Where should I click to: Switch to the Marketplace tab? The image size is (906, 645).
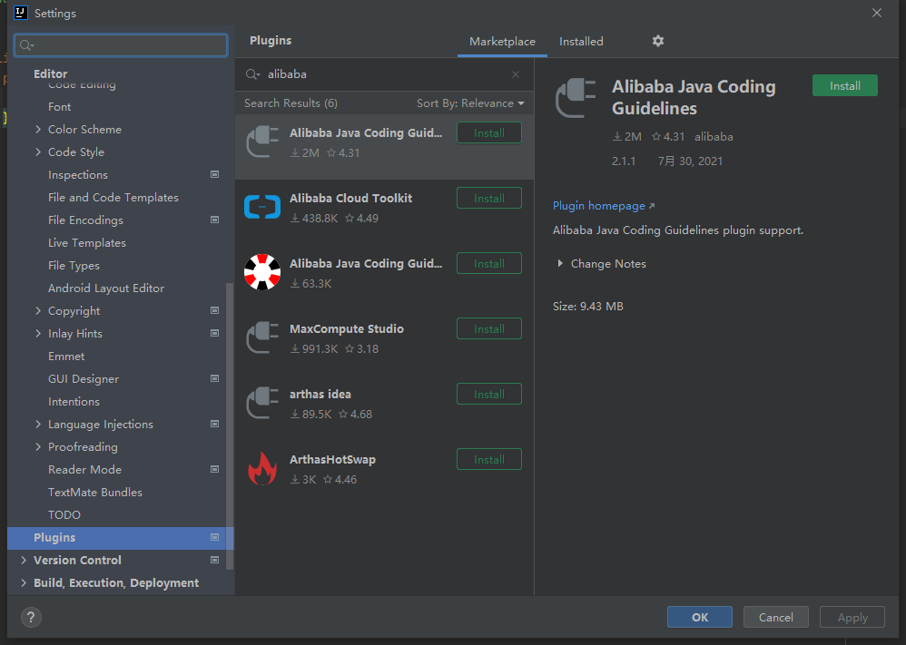tap(502, 42)
